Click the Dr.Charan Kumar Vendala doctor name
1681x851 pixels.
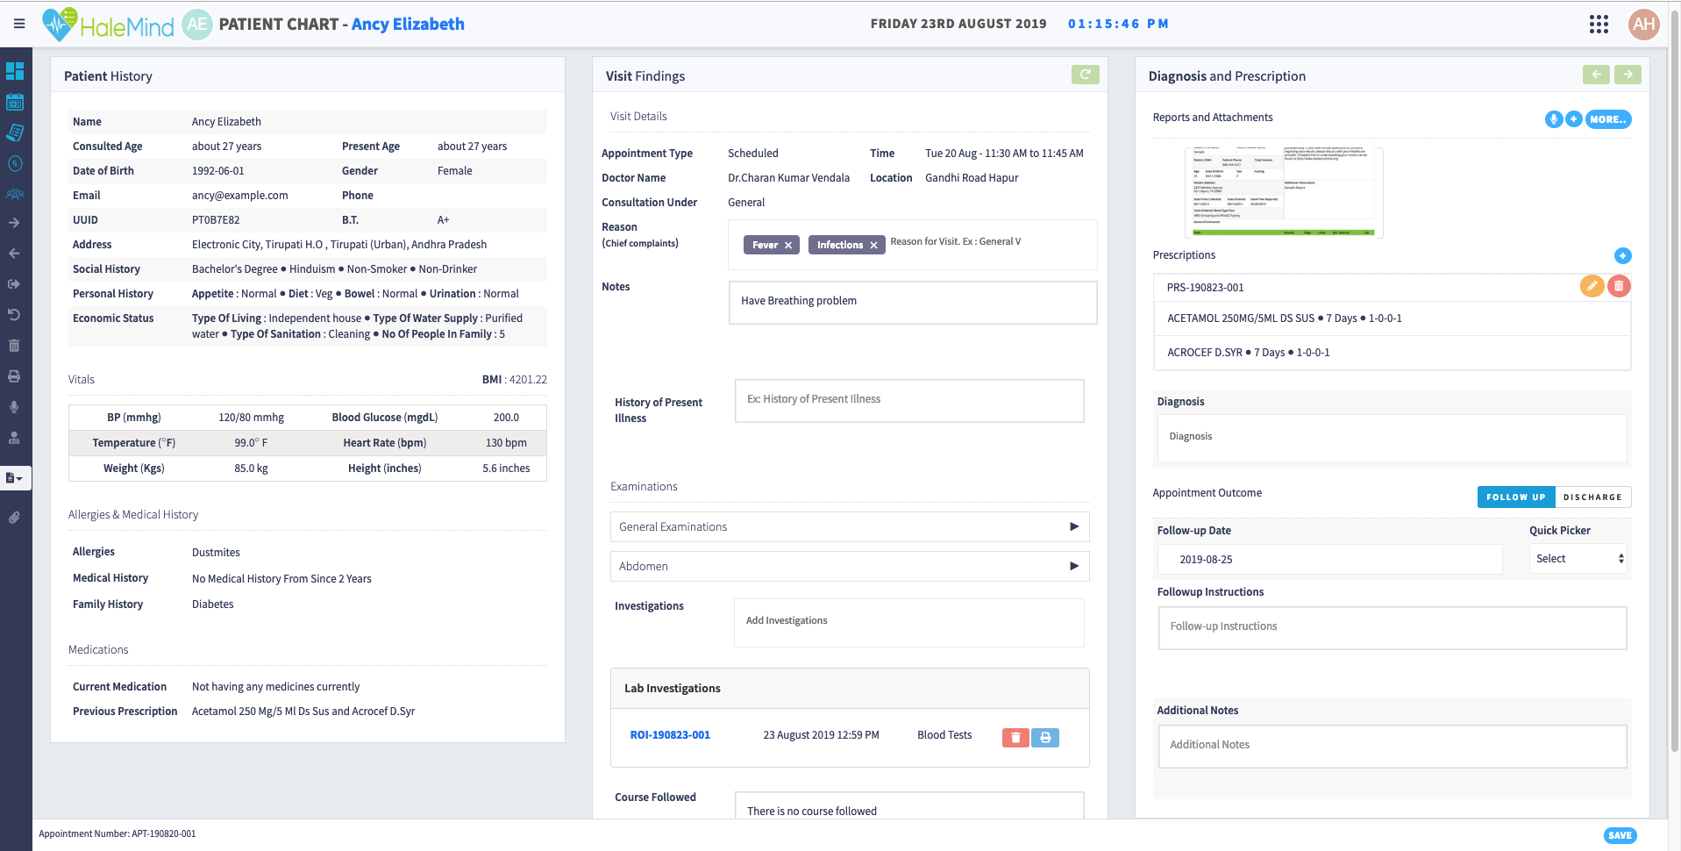click(x=788, y=178)
